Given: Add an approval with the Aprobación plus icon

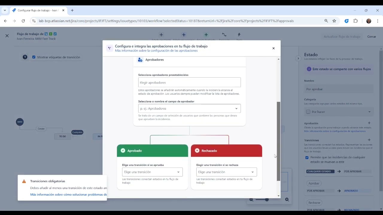Looking at the screenshot, I should [x=369, y=123].
